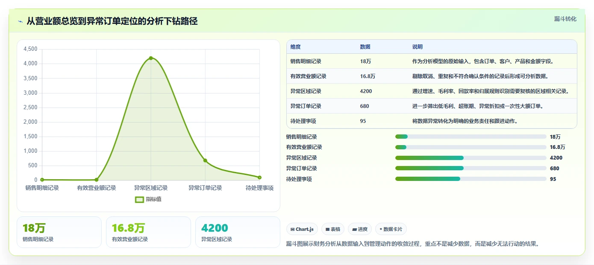Click the description starting with 剔除取消、重复
This screenshot has width=594, height=265.
click(480, 76)
